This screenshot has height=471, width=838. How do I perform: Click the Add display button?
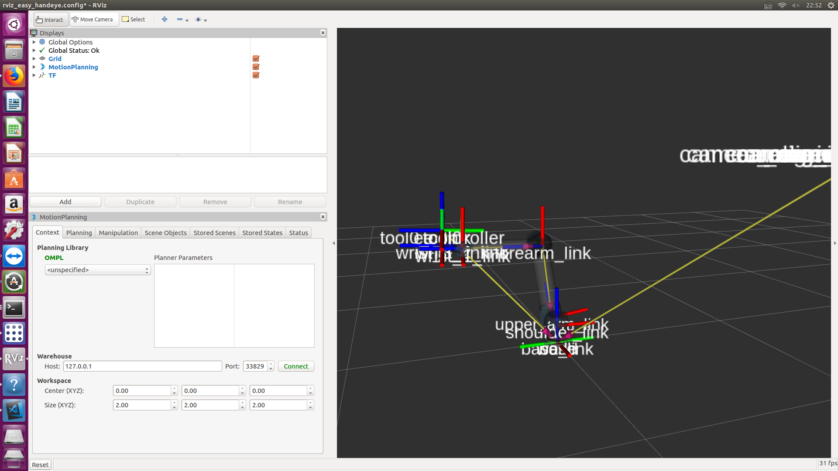[65, 201]
